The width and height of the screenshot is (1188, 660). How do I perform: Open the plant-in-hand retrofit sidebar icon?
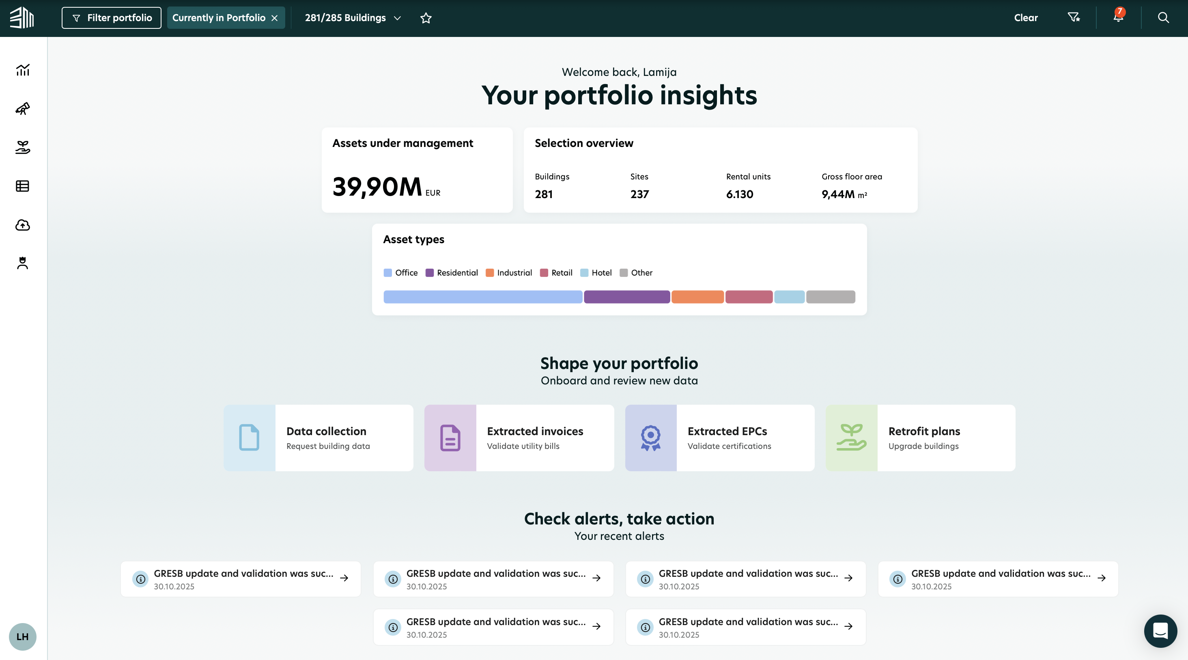click(x=23, y=148)
